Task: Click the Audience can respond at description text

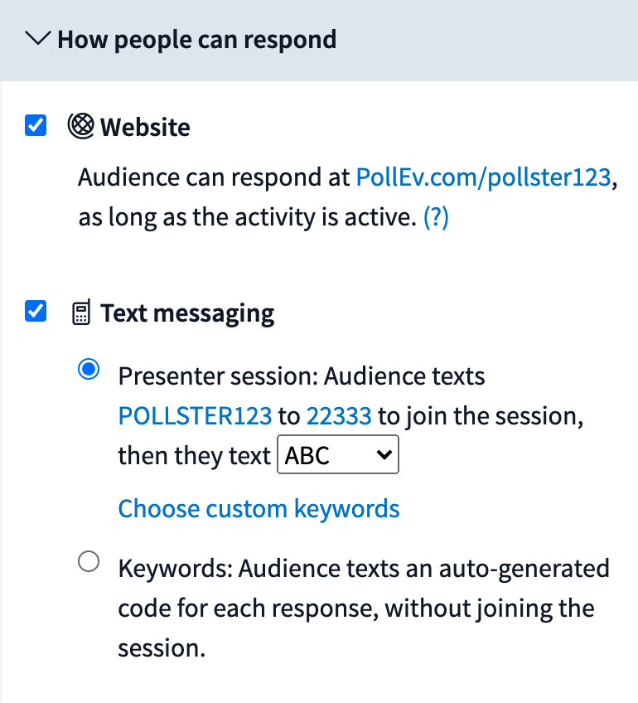Action: tap(348, 197)
